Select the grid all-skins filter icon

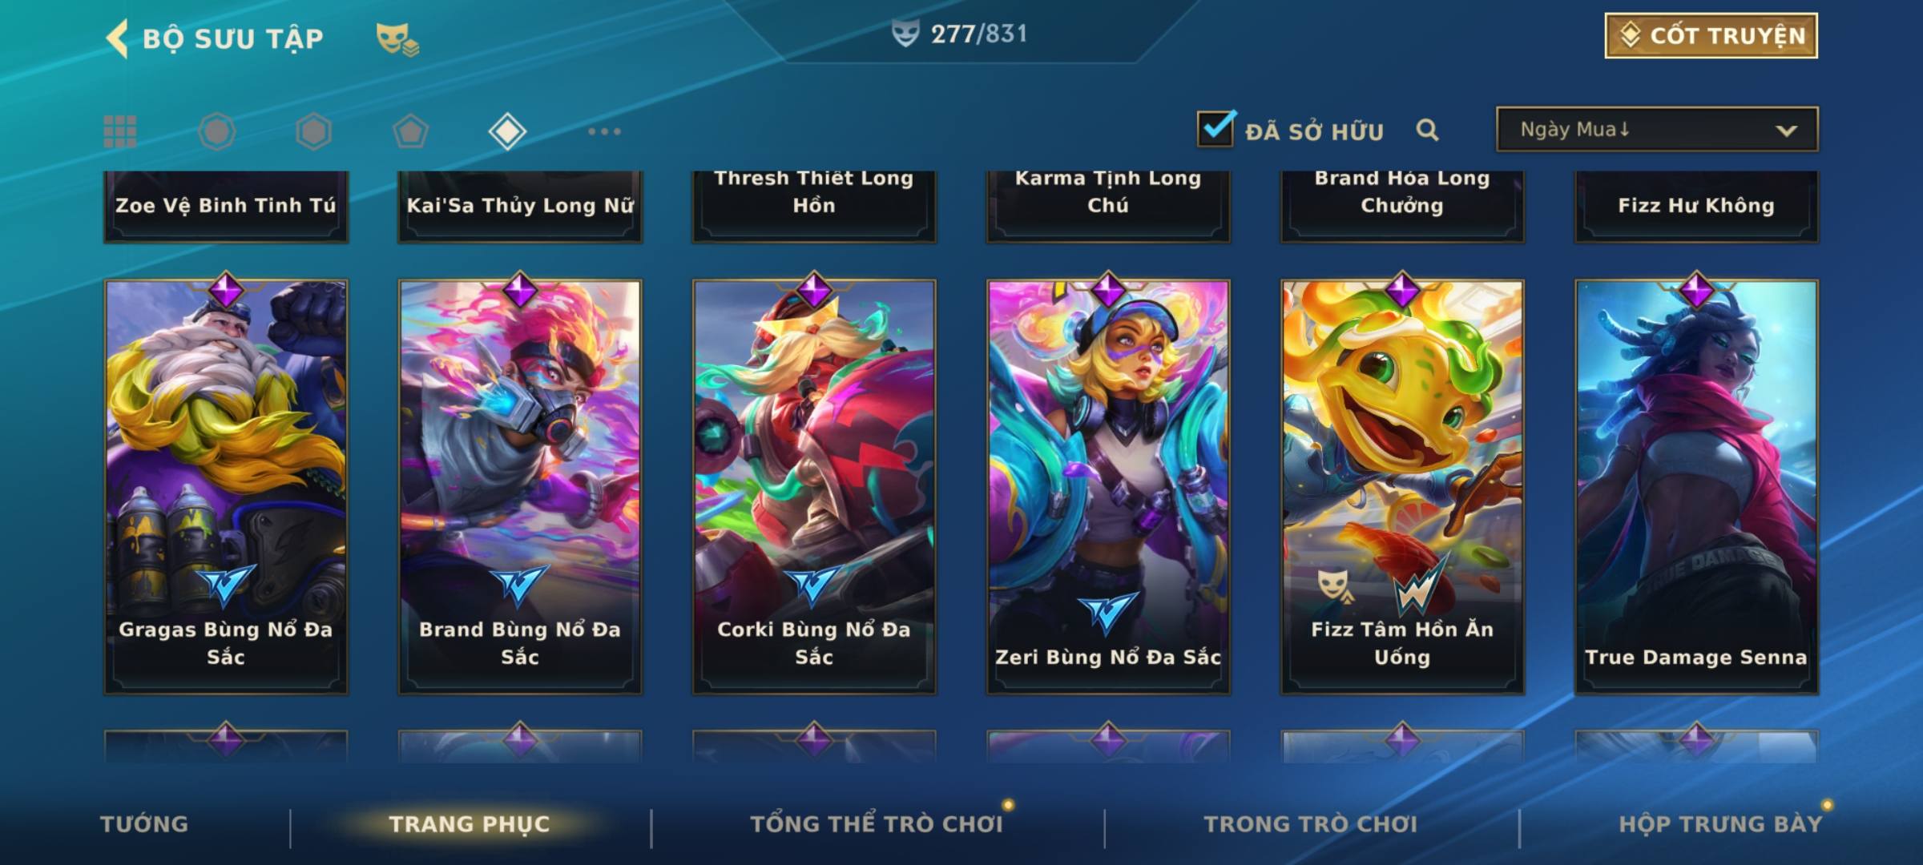[120, 131]
